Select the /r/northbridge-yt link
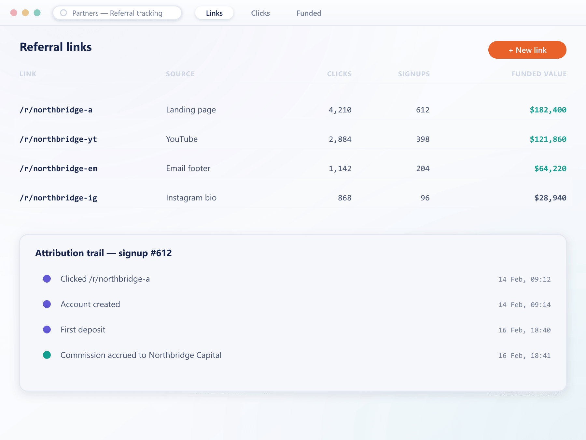 58,139
